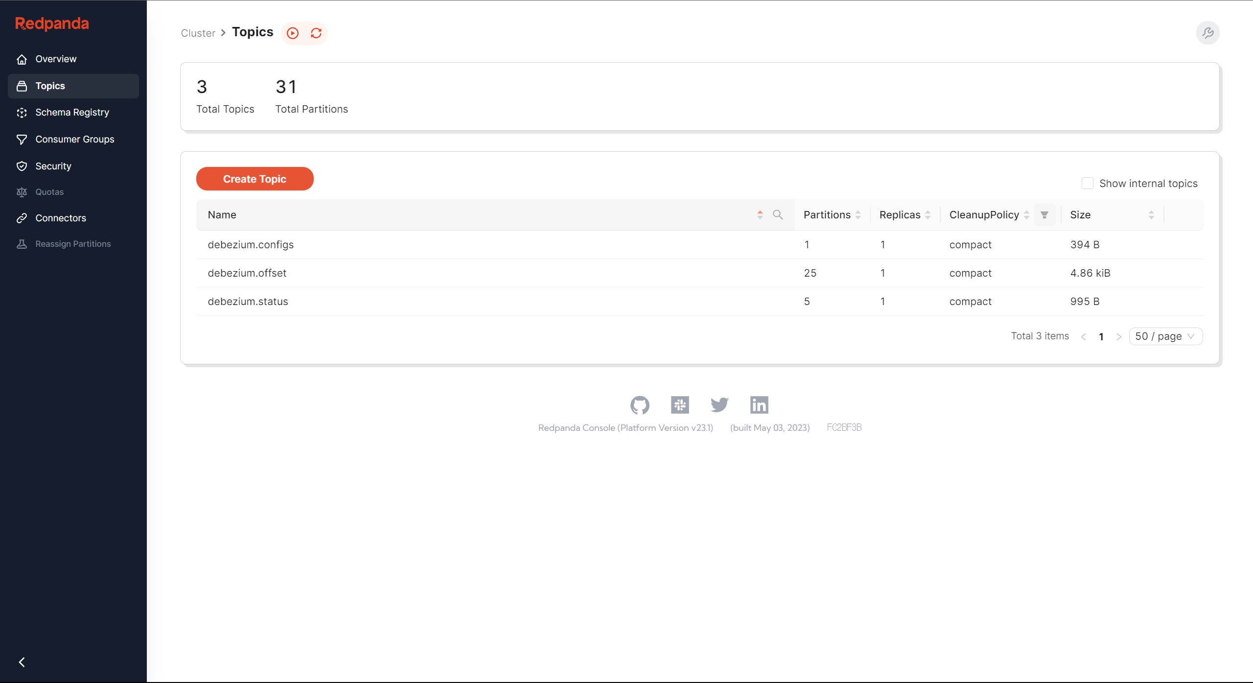The width and height of the screenshot is (1253, 683).
Task: Open Schema Registry section
Action: (73, 113)
